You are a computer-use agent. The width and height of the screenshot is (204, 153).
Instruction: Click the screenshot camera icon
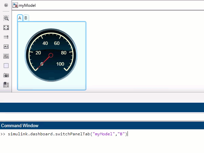pyautogui.click(x=6, y=75)
